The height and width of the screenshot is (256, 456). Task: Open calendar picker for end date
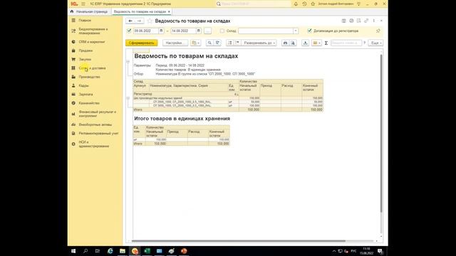(x=198, y=31)
